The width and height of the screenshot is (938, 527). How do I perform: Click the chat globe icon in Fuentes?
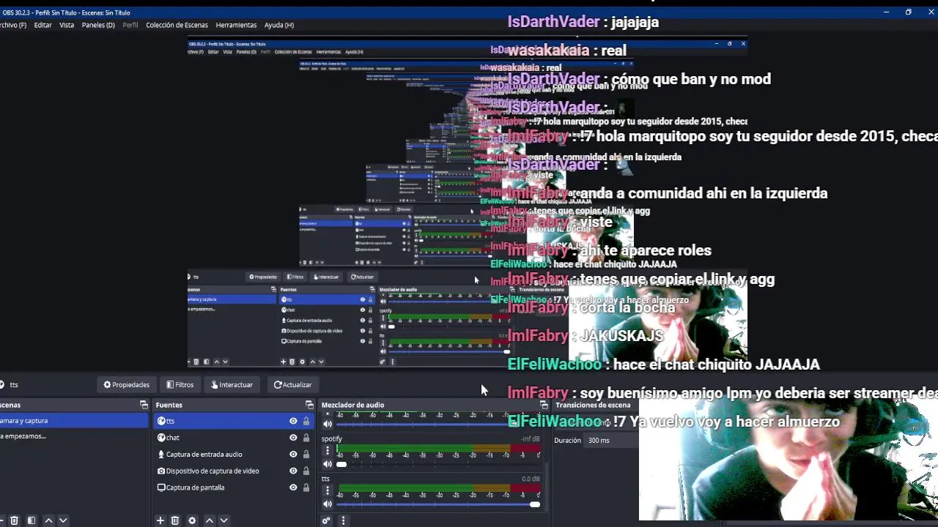pos(161,438)
